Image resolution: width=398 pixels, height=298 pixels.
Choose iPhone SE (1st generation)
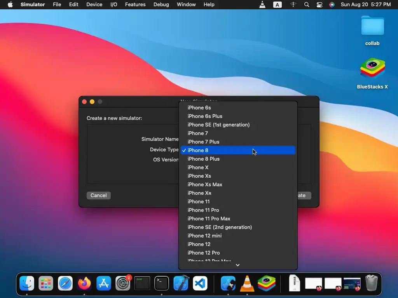(238, 125)
